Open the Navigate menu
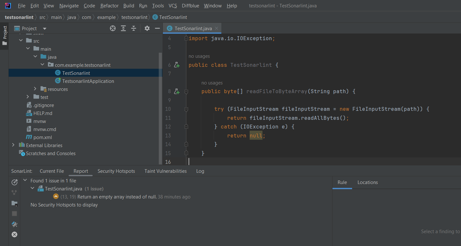Viewport: 461px width, 246px height. pos(69,6)
